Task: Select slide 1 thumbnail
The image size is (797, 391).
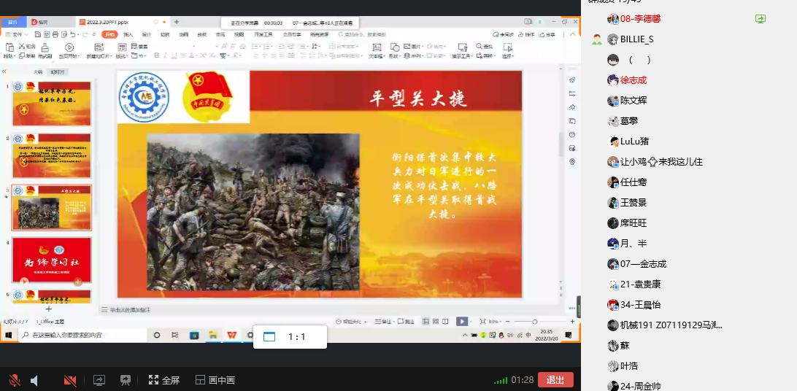Action: pyautogui.click(x=52, y=104)
